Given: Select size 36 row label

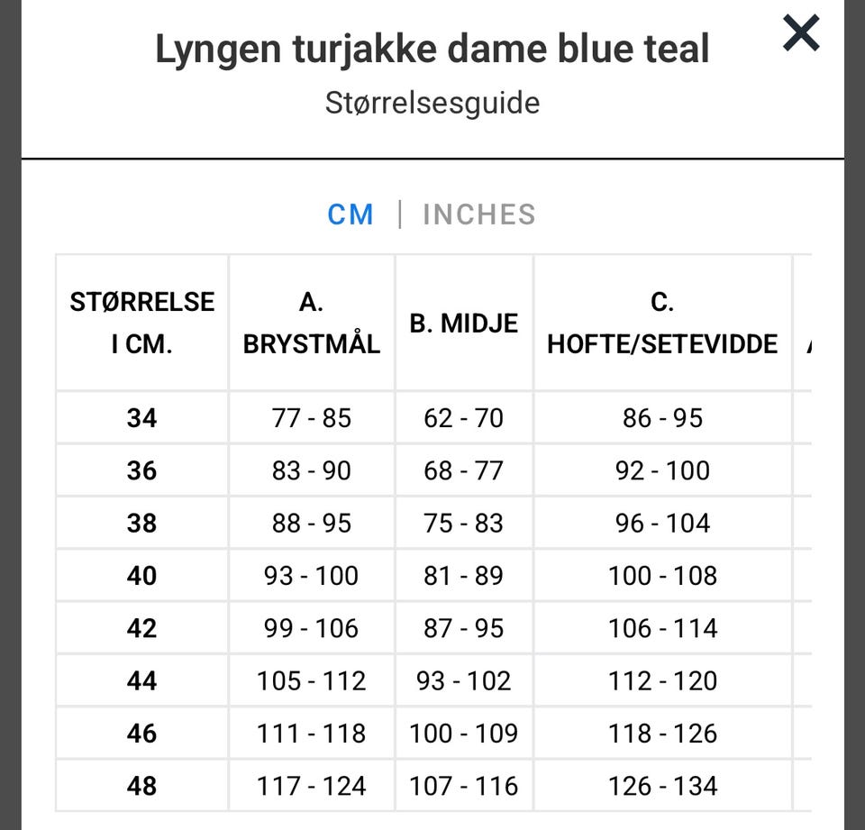Looking at the screenshot, I should (141, 470).
